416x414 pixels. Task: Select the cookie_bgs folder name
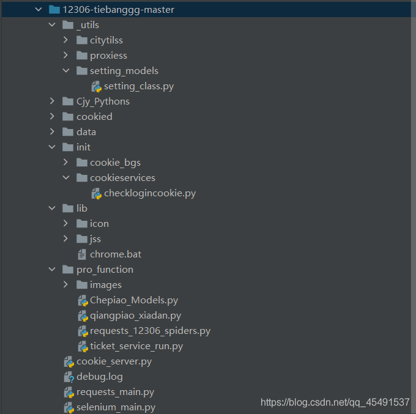pos(115,163)
